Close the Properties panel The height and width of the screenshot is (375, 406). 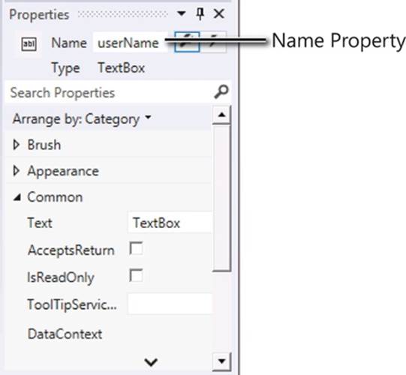click(x=219, y=13)
